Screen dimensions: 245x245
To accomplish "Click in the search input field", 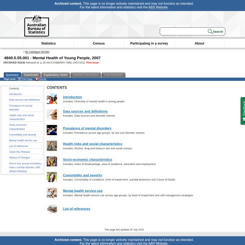I will click(184, 31).
